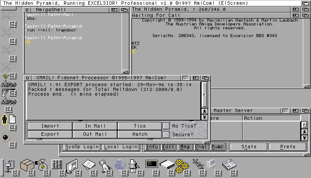Open Prefs in Master Server window
This screenshot has width=311, height=178.
[287, 147]
